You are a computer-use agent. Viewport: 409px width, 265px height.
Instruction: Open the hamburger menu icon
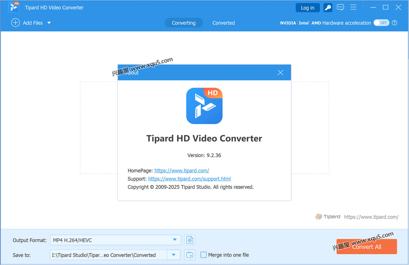pos(353,7)
